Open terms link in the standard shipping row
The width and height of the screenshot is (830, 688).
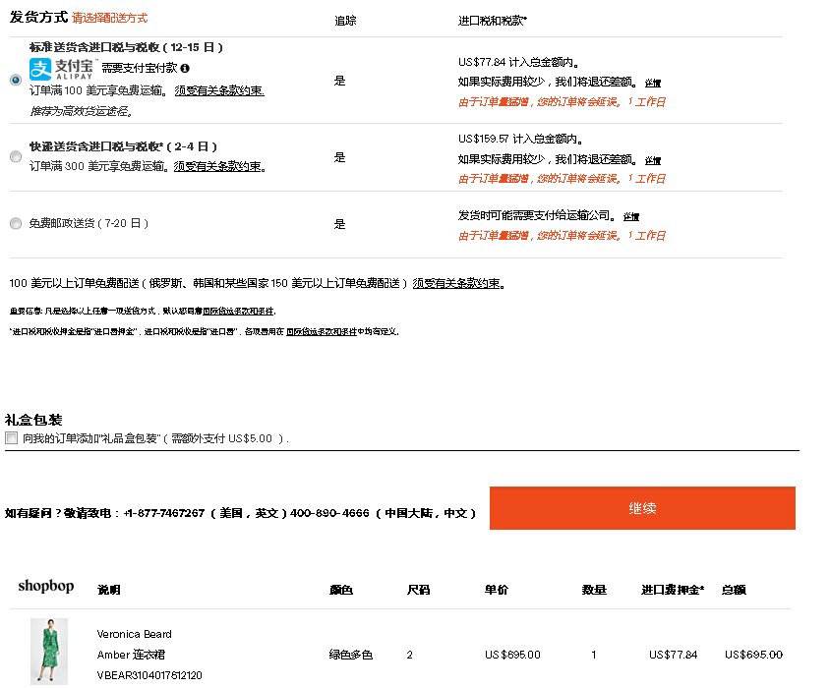[x=219, y=91]
